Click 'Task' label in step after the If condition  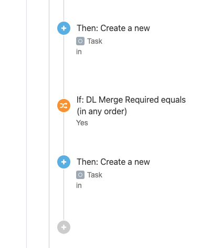(94, 175)
